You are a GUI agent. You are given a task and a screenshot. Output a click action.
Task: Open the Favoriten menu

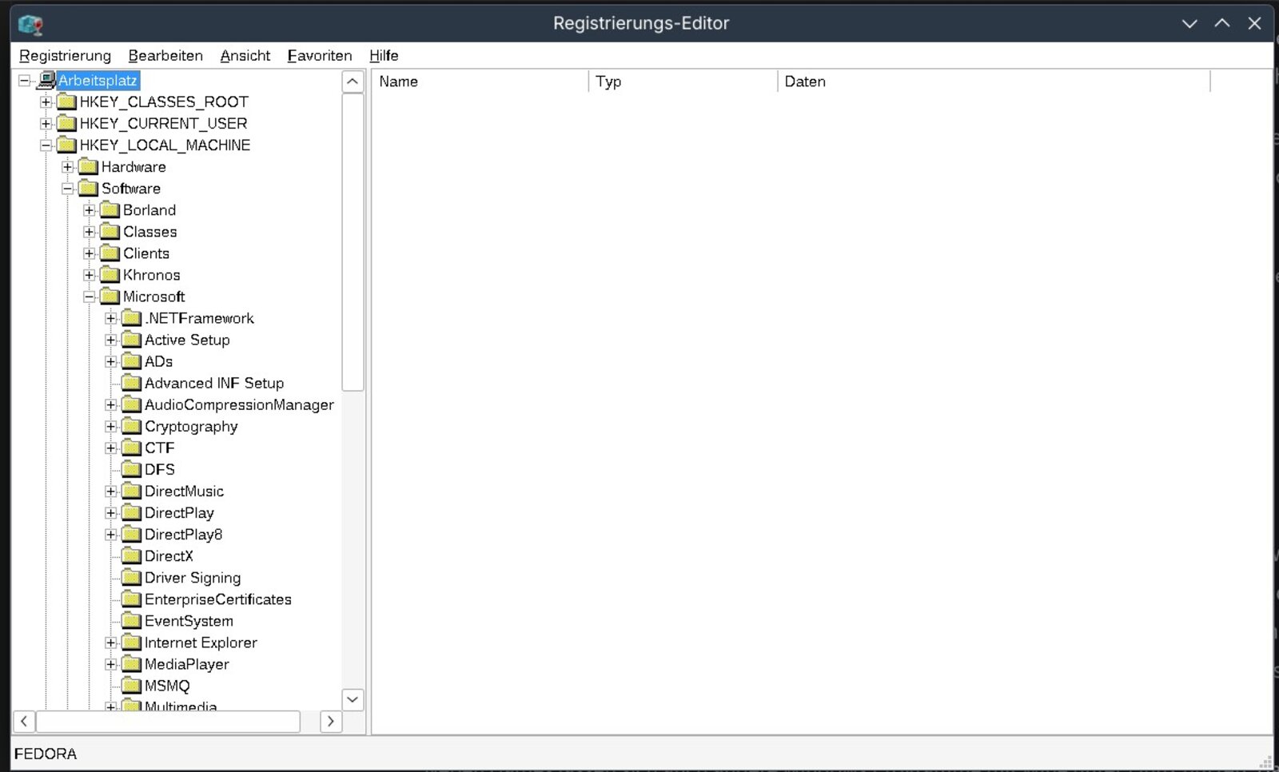coord(320,56)
